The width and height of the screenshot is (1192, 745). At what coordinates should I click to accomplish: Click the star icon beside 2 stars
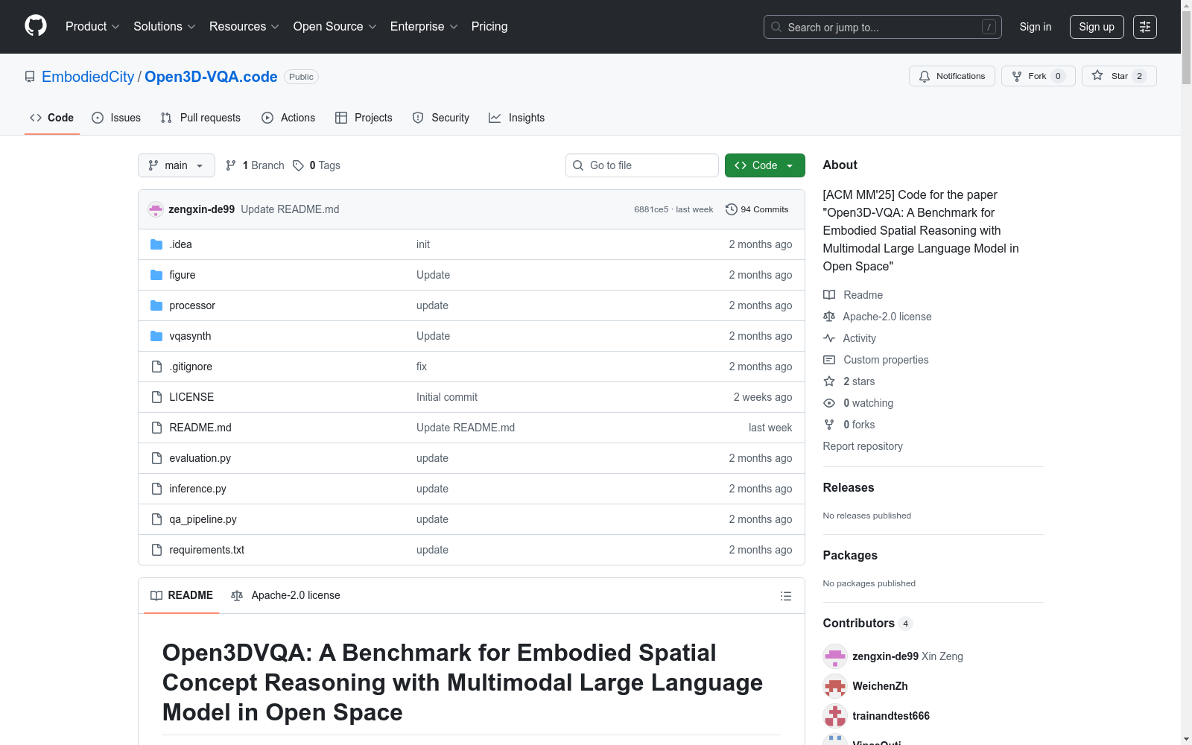tap(829, 381)
